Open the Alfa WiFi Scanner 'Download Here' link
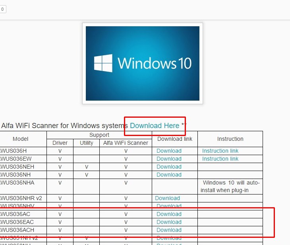Screen dimensions: 290x245 click(x=155, y=126)
